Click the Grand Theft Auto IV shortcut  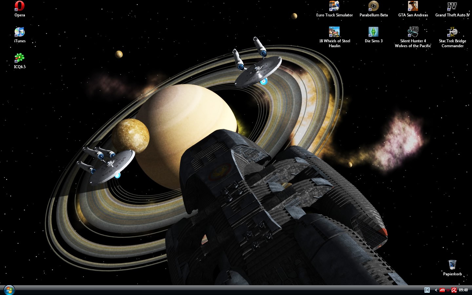click(452, 6)
